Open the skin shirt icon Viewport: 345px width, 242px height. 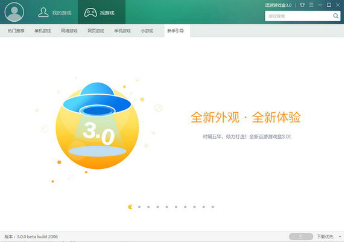click(302, 5)
